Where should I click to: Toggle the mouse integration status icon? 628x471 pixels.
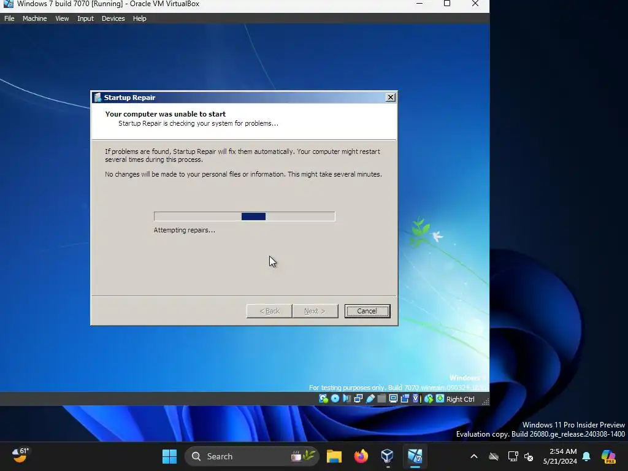coord(429,399)
